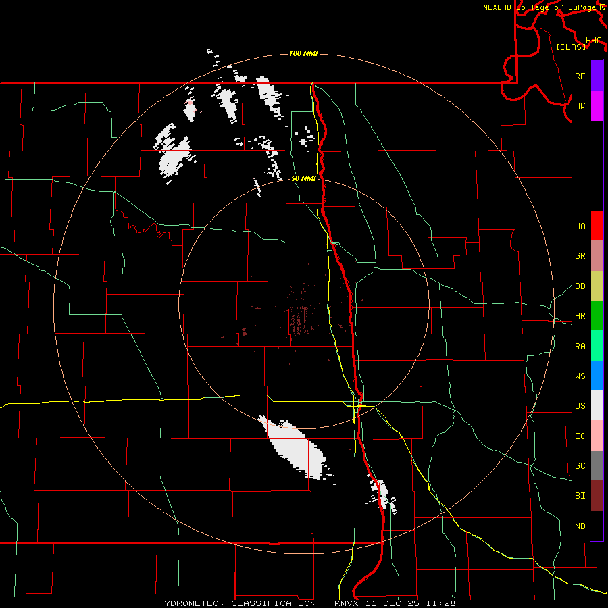608x608 pixels.
Task: Click the RA legend label
Action: tap(580, 347)
